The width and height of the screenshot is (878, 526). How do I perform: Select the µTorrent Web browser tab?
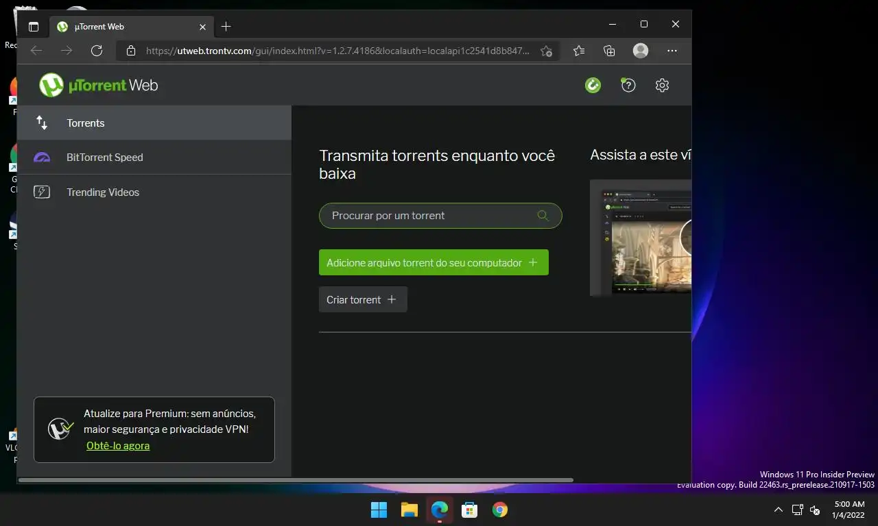point(130,27)
